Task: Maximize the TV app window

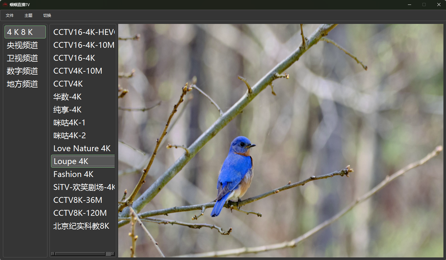Action: [424, 5]
